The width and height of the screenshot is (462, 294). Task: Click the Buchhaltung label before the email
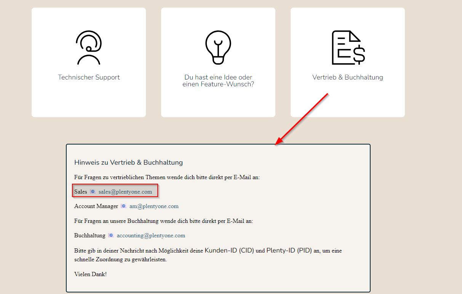pos(90,235)
